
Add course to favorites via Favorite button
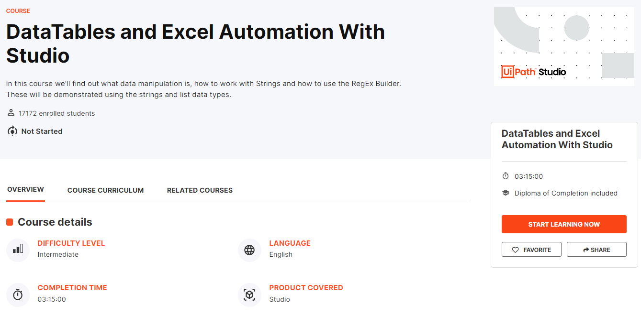coord(531,250)
